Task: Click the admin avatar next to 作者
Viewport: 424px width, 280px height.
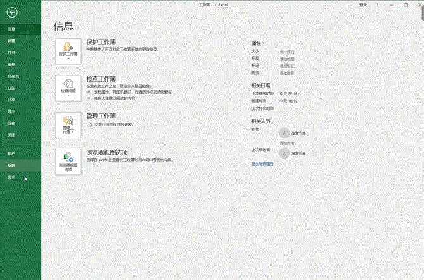Action: click(x=285, y=133)
